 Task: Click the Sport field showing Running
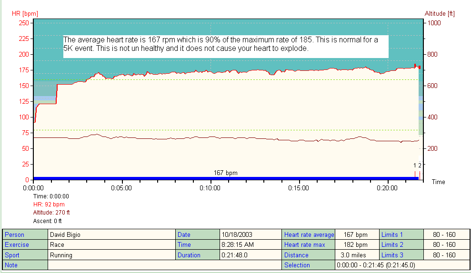111,255
